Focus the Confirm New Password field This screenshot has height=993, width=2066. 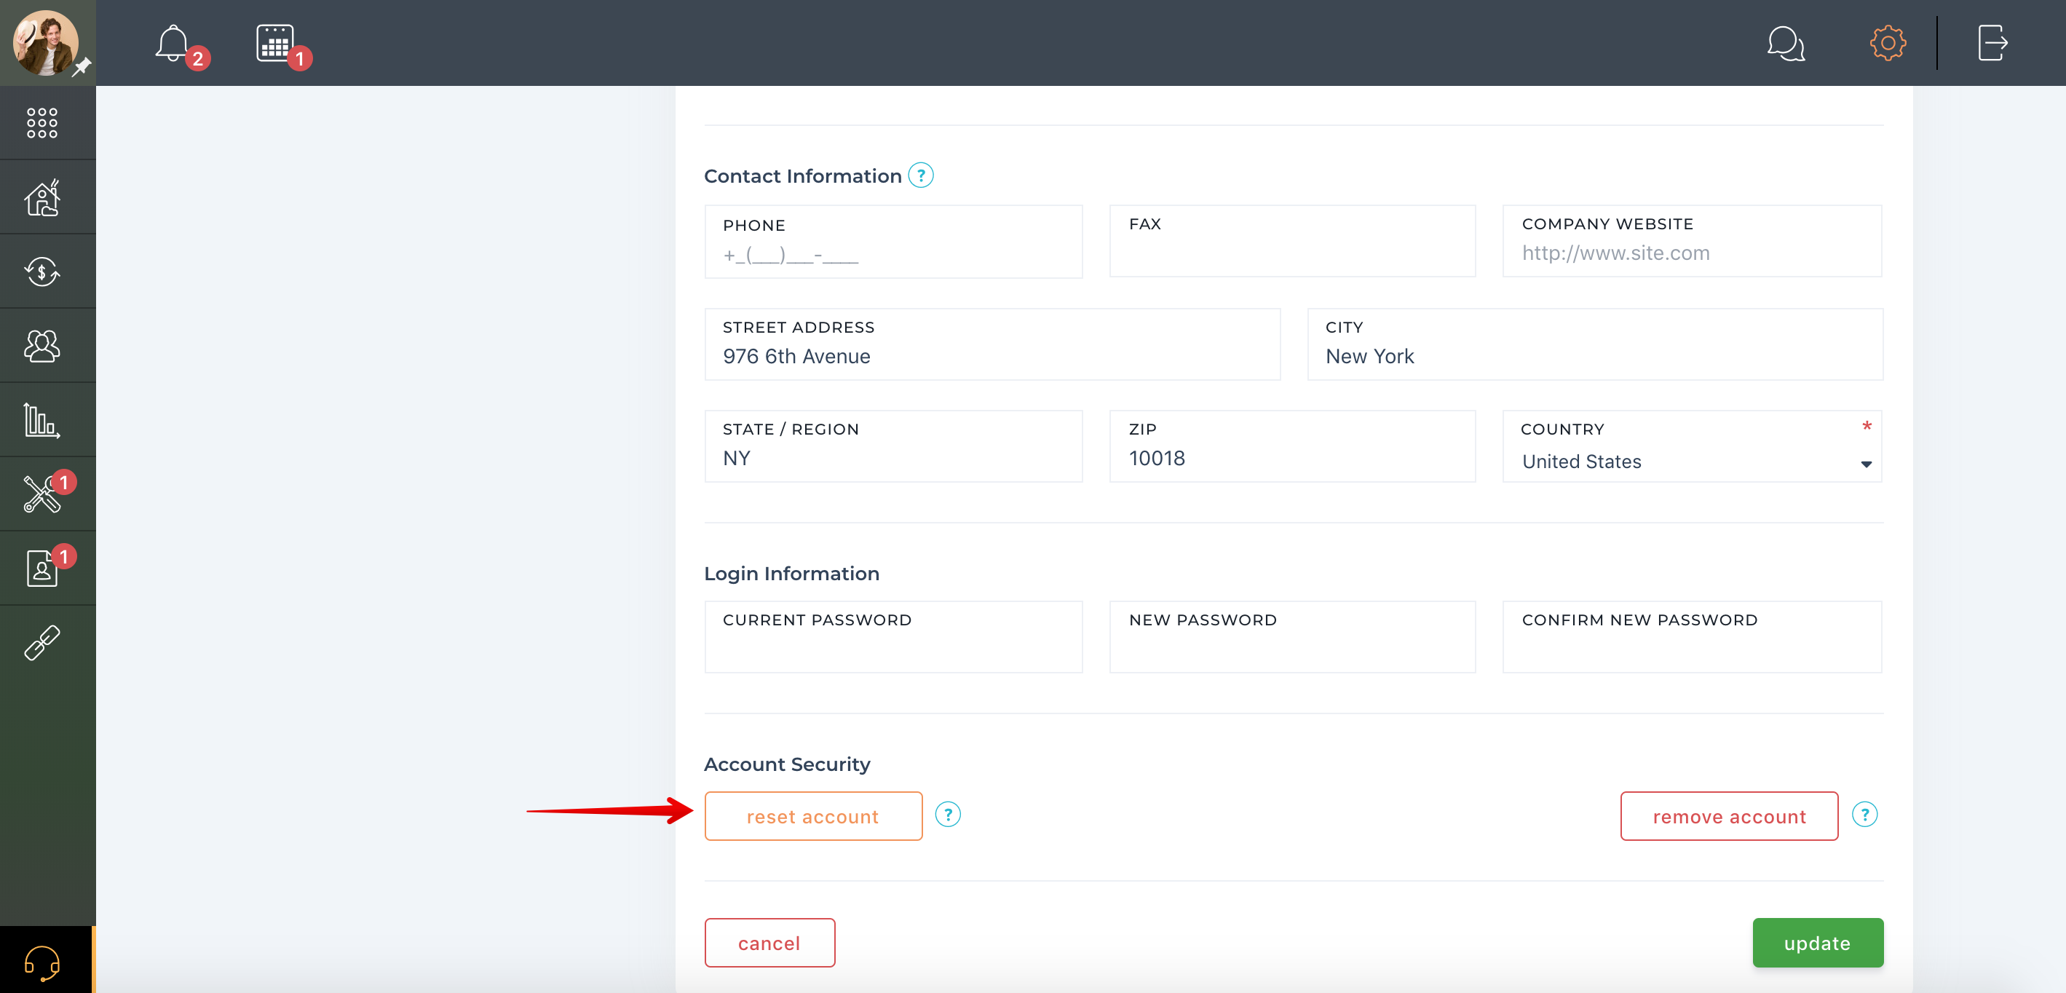tap(1693, 638)
